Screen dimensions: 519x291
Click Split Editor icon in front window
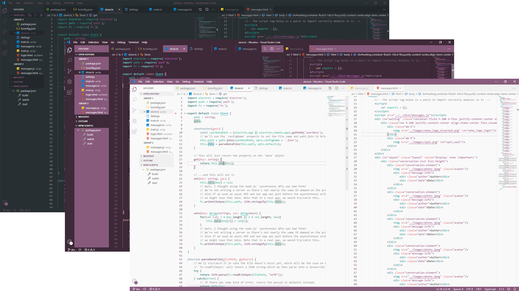[337, 88]
